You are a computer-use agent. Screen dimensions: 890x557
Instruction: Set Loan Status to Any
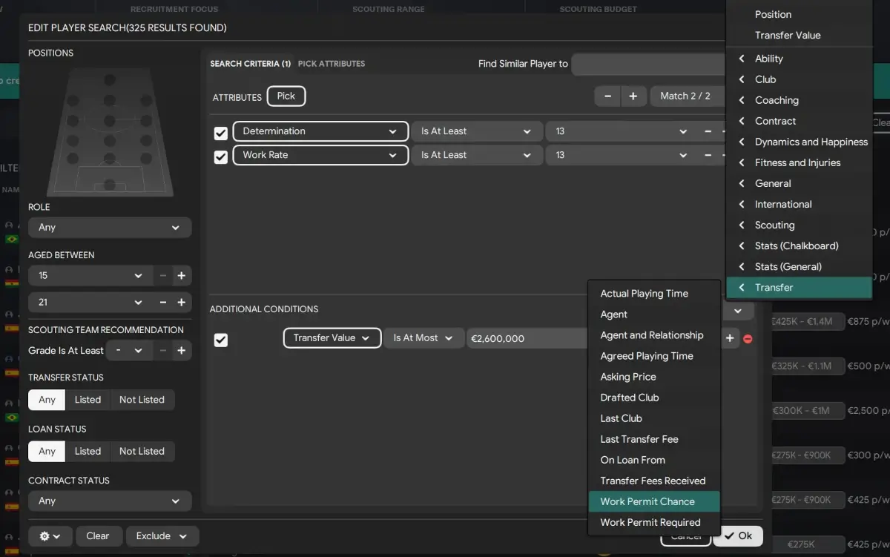point(47,451)
